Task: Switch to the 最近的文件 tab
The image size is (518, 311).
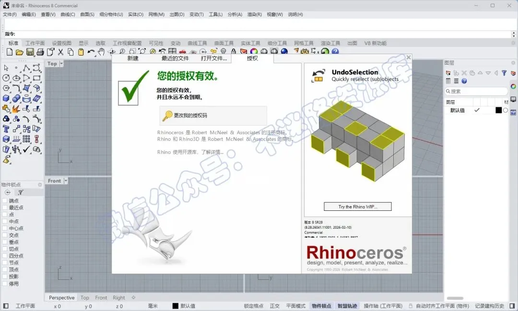Action: click(x=175, y=58)
